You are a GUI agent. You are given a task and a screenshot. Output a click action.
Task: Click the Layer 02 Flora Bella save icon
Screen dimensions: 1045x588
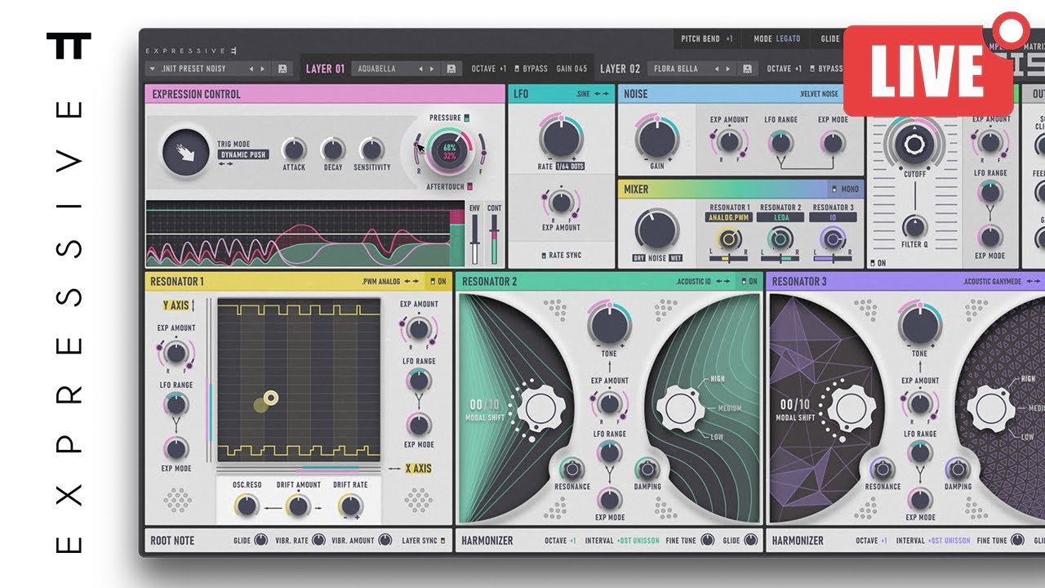[x=747, y=69]
